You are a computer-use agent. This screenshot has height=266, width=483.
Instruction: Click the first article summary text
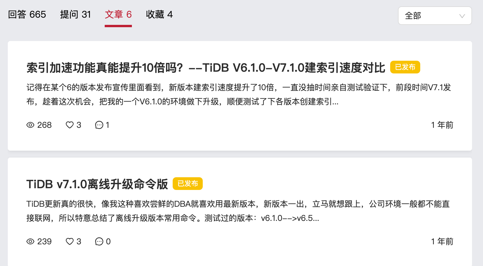(x=239, y=95)
